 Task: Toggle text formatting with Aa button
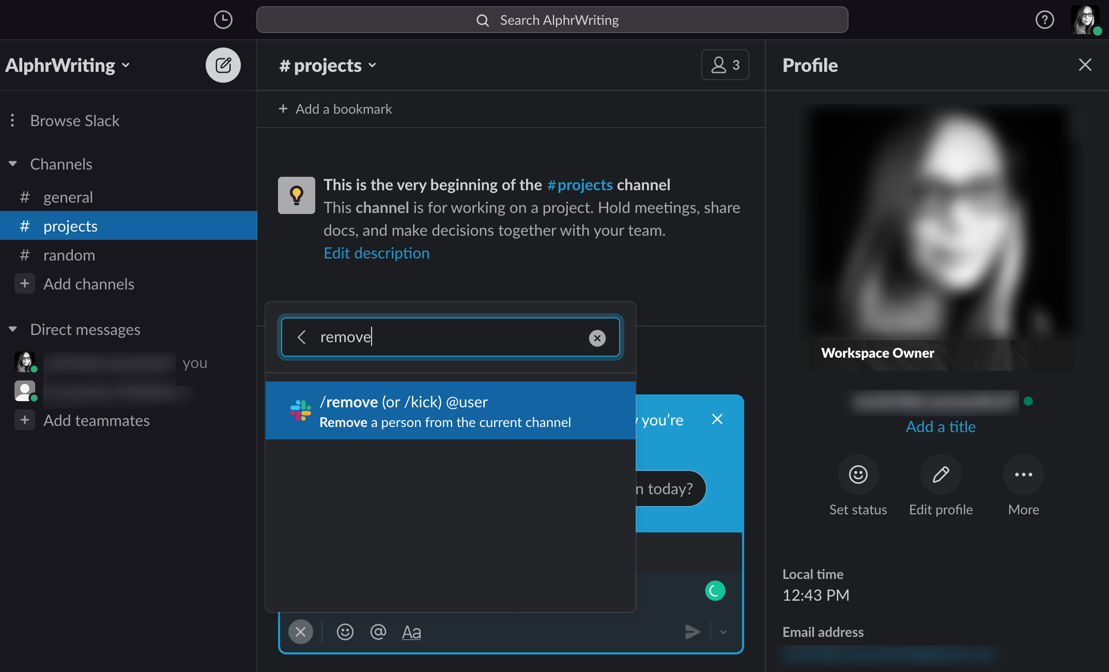pyautogui.click(x=411, y=632)
